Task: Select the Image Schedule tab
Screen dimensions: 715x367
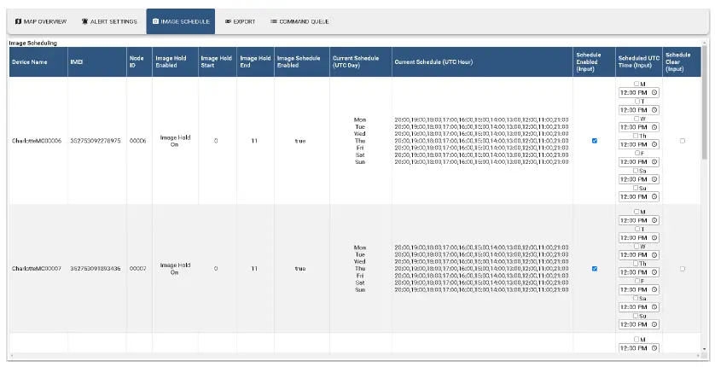Action: pos(181,21)
